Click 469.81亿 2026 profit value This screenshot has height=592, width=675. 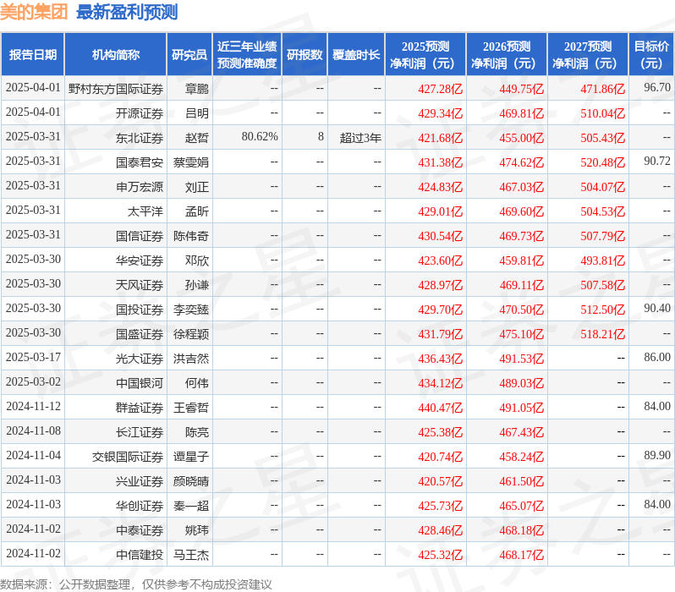522,113
